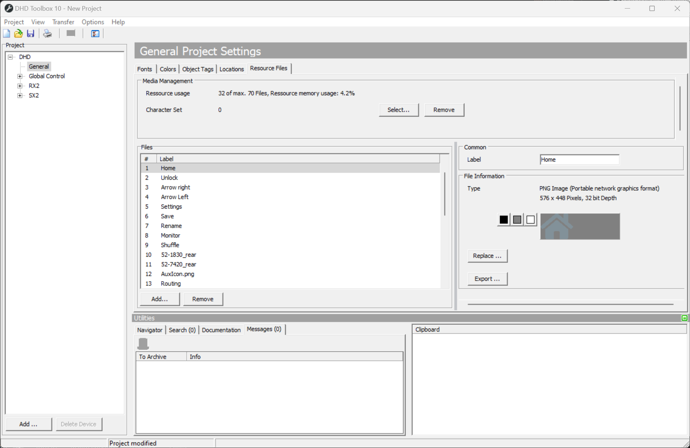
Task: Create a new project via toolbar icon
Action: click(6, 33)
